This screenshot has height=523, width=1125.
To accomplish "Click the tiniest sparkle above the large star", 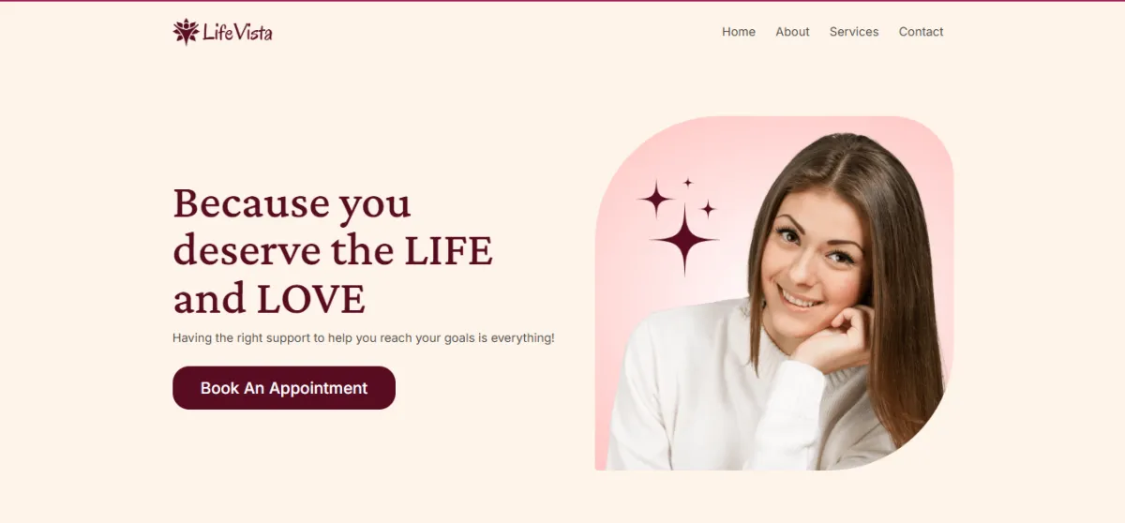I will click(x=687, y=183).
